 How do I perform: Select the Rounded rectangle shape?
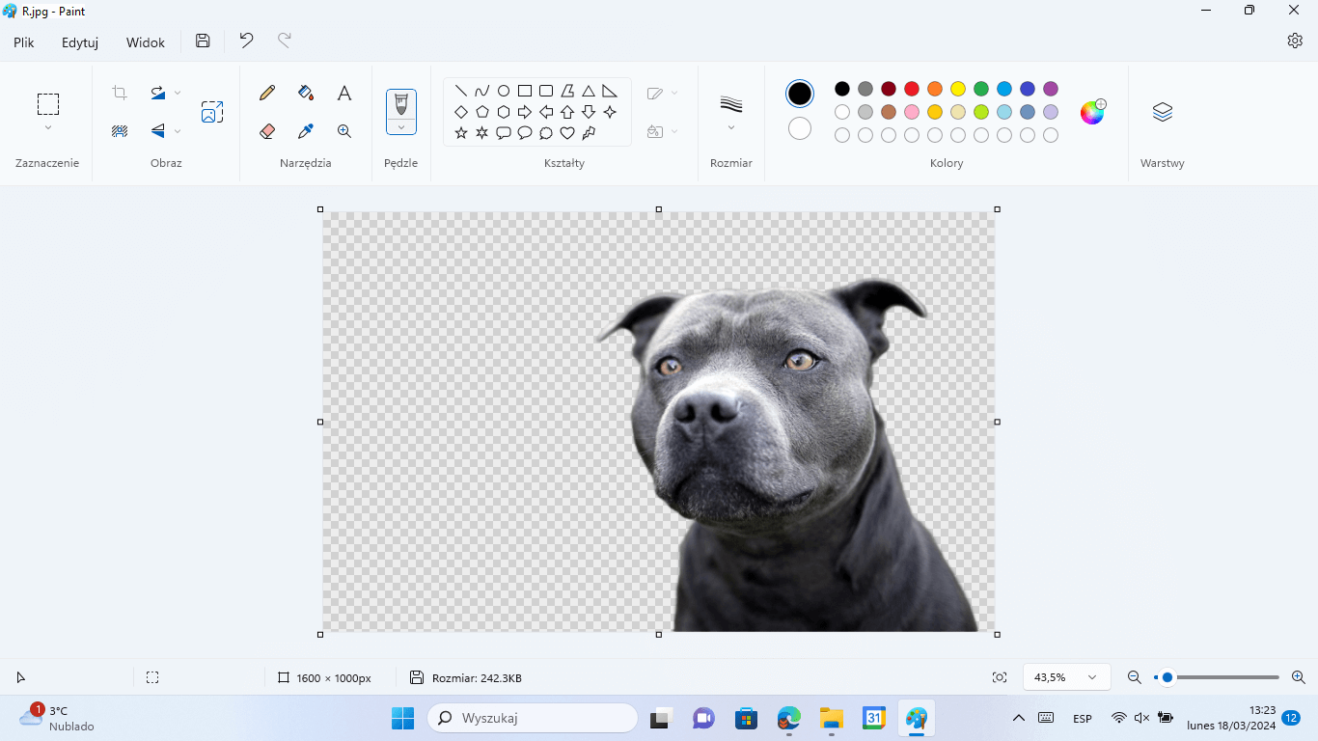[546, 91]
